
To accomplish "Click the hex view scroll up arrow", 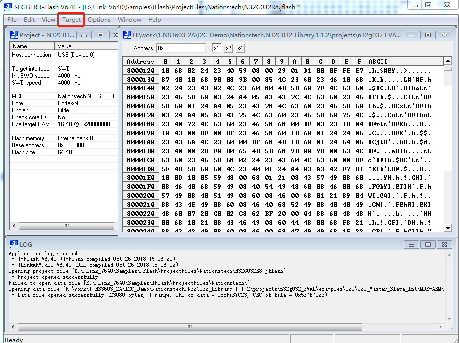I will 447,61.
